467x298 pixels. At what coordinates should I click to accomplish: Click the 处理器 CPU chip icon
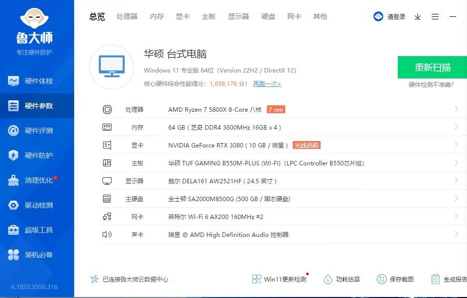[x=107, y=109]
